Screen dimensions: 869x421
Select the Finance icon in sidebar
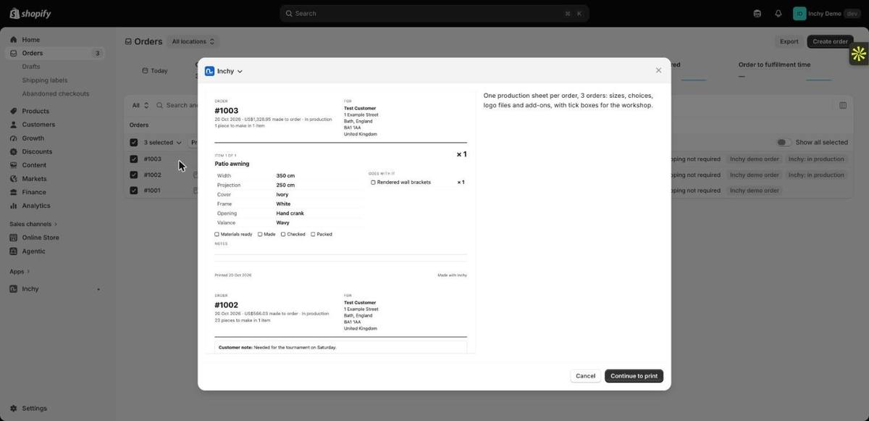13,192
